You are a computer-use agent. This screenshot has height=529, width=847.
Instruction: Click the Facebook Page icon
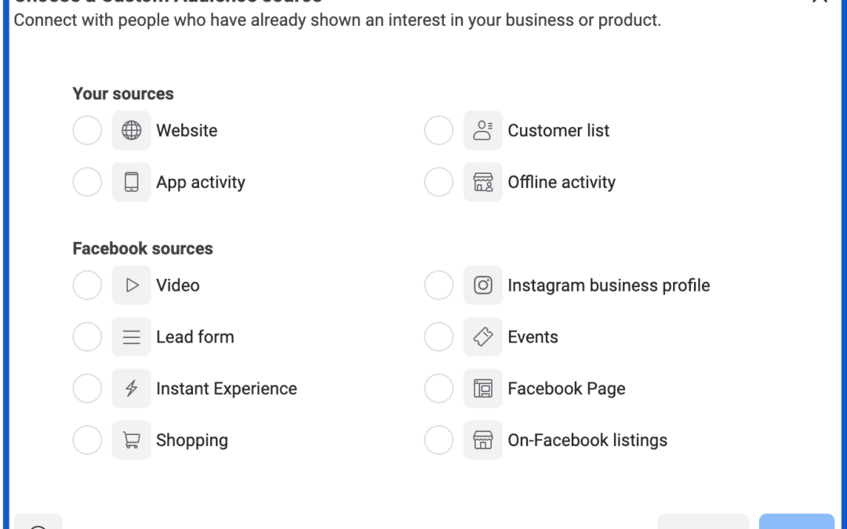click(x=483, y=389)
